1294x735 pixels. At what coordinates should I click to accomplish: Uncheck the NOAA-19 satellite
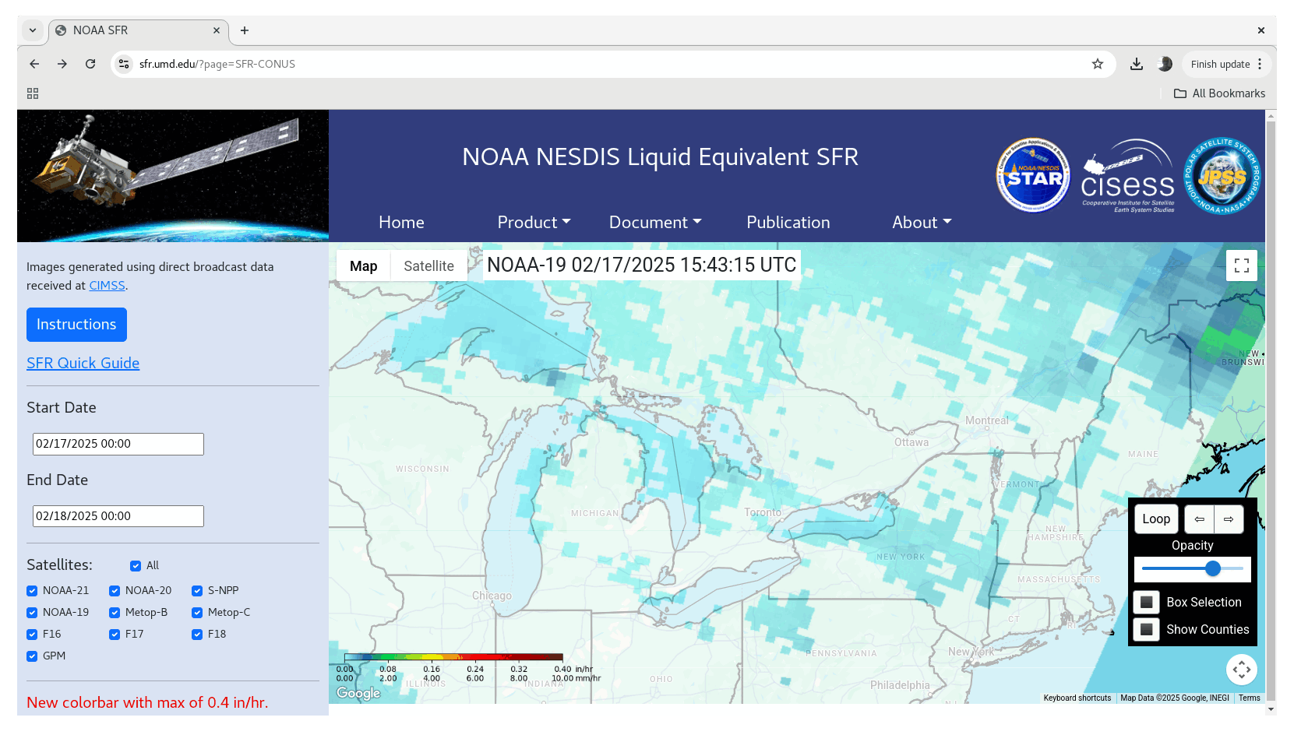[32, 613]
